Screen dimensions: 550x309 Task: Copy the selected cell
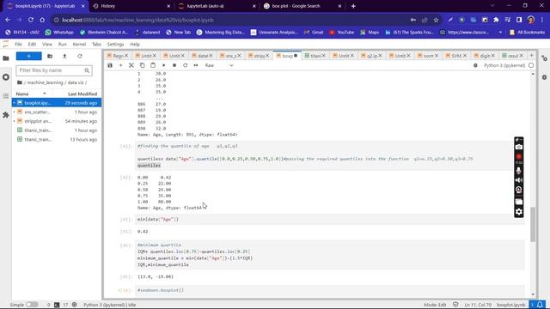point(142,65)
